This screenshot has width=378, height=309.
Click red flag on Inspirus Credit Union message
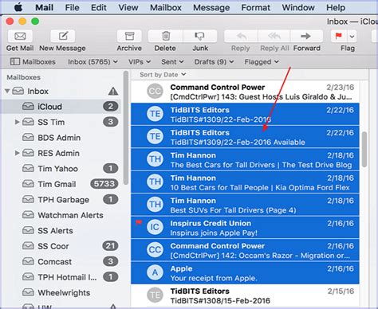point(139,223)
